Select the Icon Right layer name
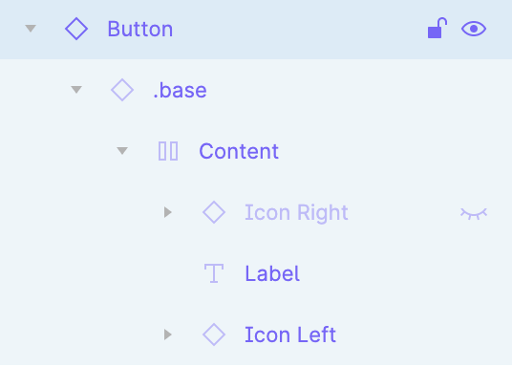Image resolution: width=512 pixels, height=367 pixels. (296, 213)
